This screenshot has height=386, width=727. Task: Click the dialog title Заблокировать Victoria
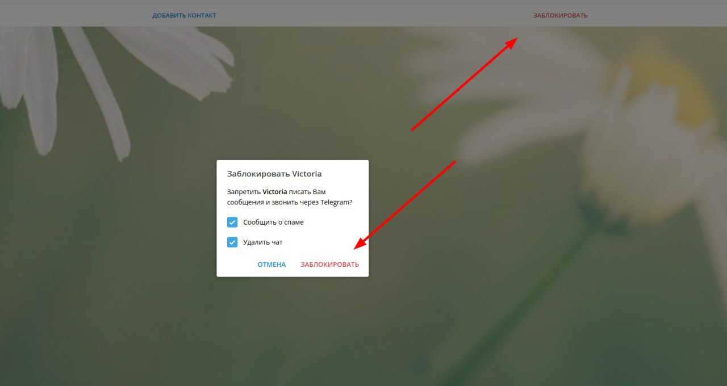[274, 174]
